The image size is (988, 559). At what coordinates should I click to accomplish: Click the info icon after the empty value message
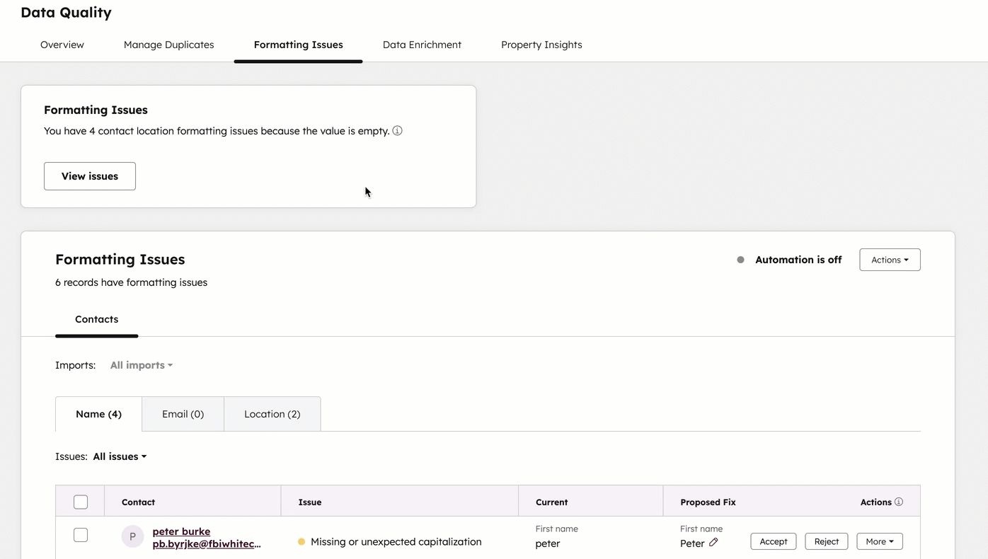[x=397, y=131]
